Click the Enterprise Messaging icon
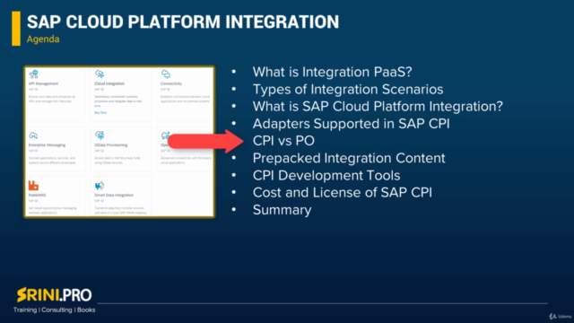This screenshot has height=323, width=574. tap(33, 135)
